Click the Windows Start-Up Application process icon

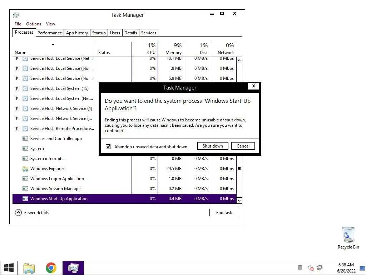click(x=25, y=198)
